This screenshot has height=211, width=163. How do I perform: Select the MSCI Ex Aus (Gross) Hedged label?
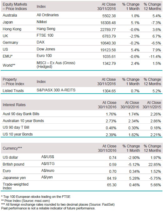56,65
